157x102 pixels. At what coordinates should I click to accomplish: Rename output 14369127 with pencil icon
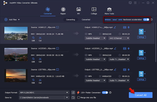click(x=115, y=27)
